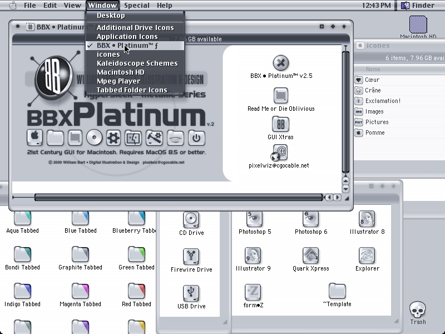The width and height of the screenshot is (445, 334).
Task: Click the pixelwiz@cgocable.net mail icon
Action: 279,153
